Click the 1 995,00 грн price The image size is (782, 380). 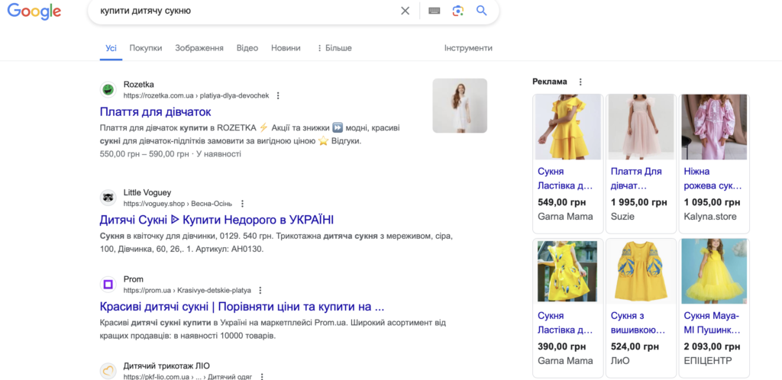[638, 202]
